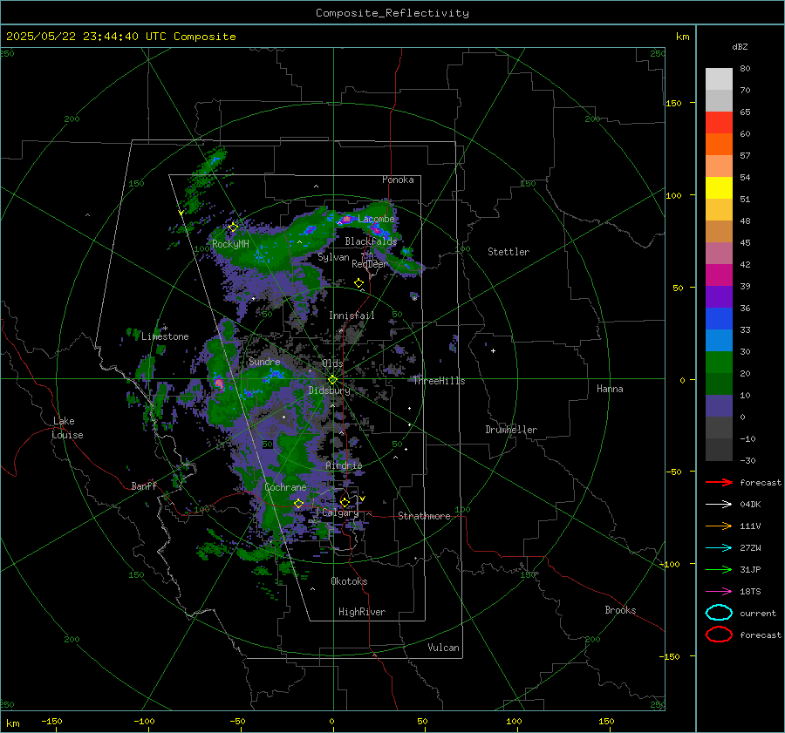Click the Limestone map label
Image resolution: width=785 pixels, height=733 pixels.
165,336
